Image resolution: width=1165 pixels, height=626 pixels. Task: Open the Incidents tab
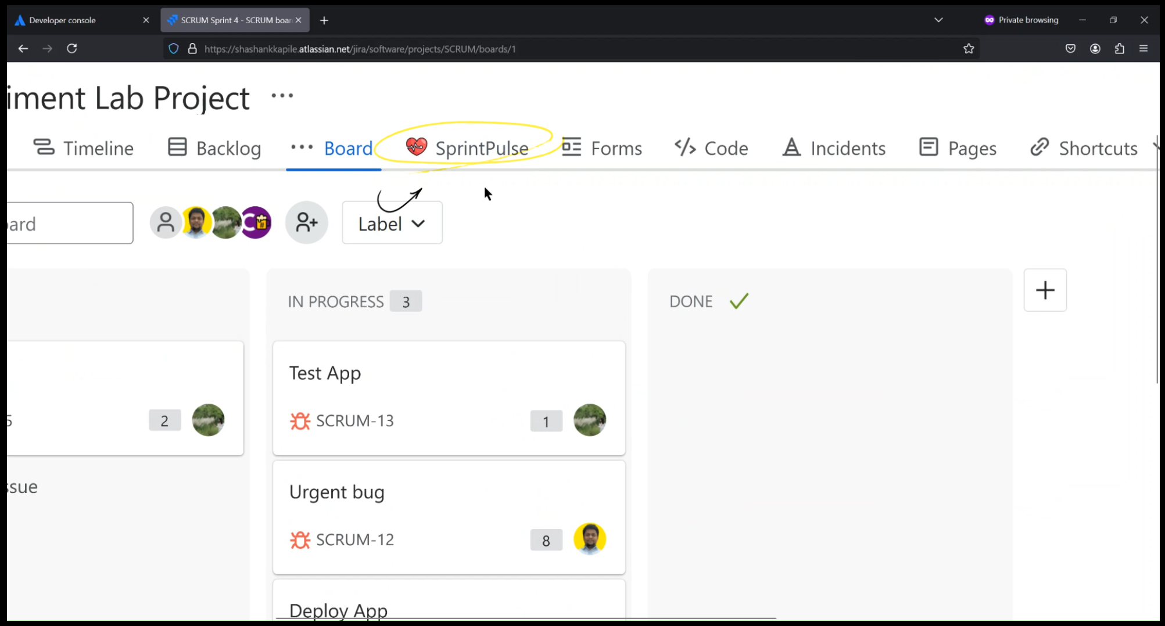834,148
